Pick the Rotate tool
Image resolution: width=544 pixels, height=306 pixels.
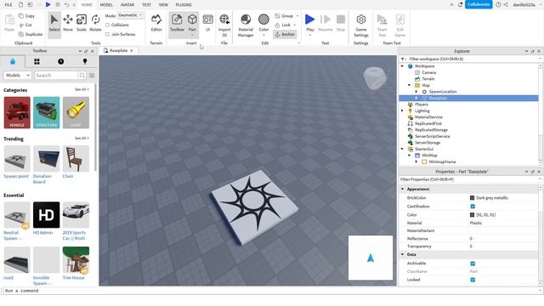[95, 24]
